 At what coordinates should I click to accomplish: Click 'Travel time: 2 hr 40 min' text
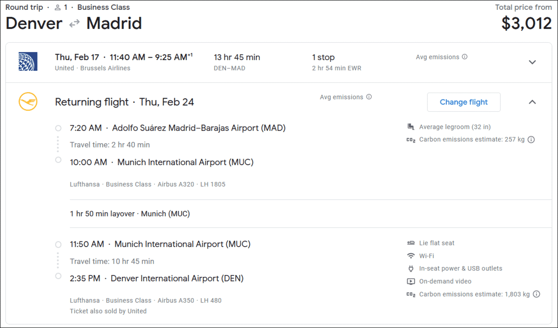(x=110, y=145)
